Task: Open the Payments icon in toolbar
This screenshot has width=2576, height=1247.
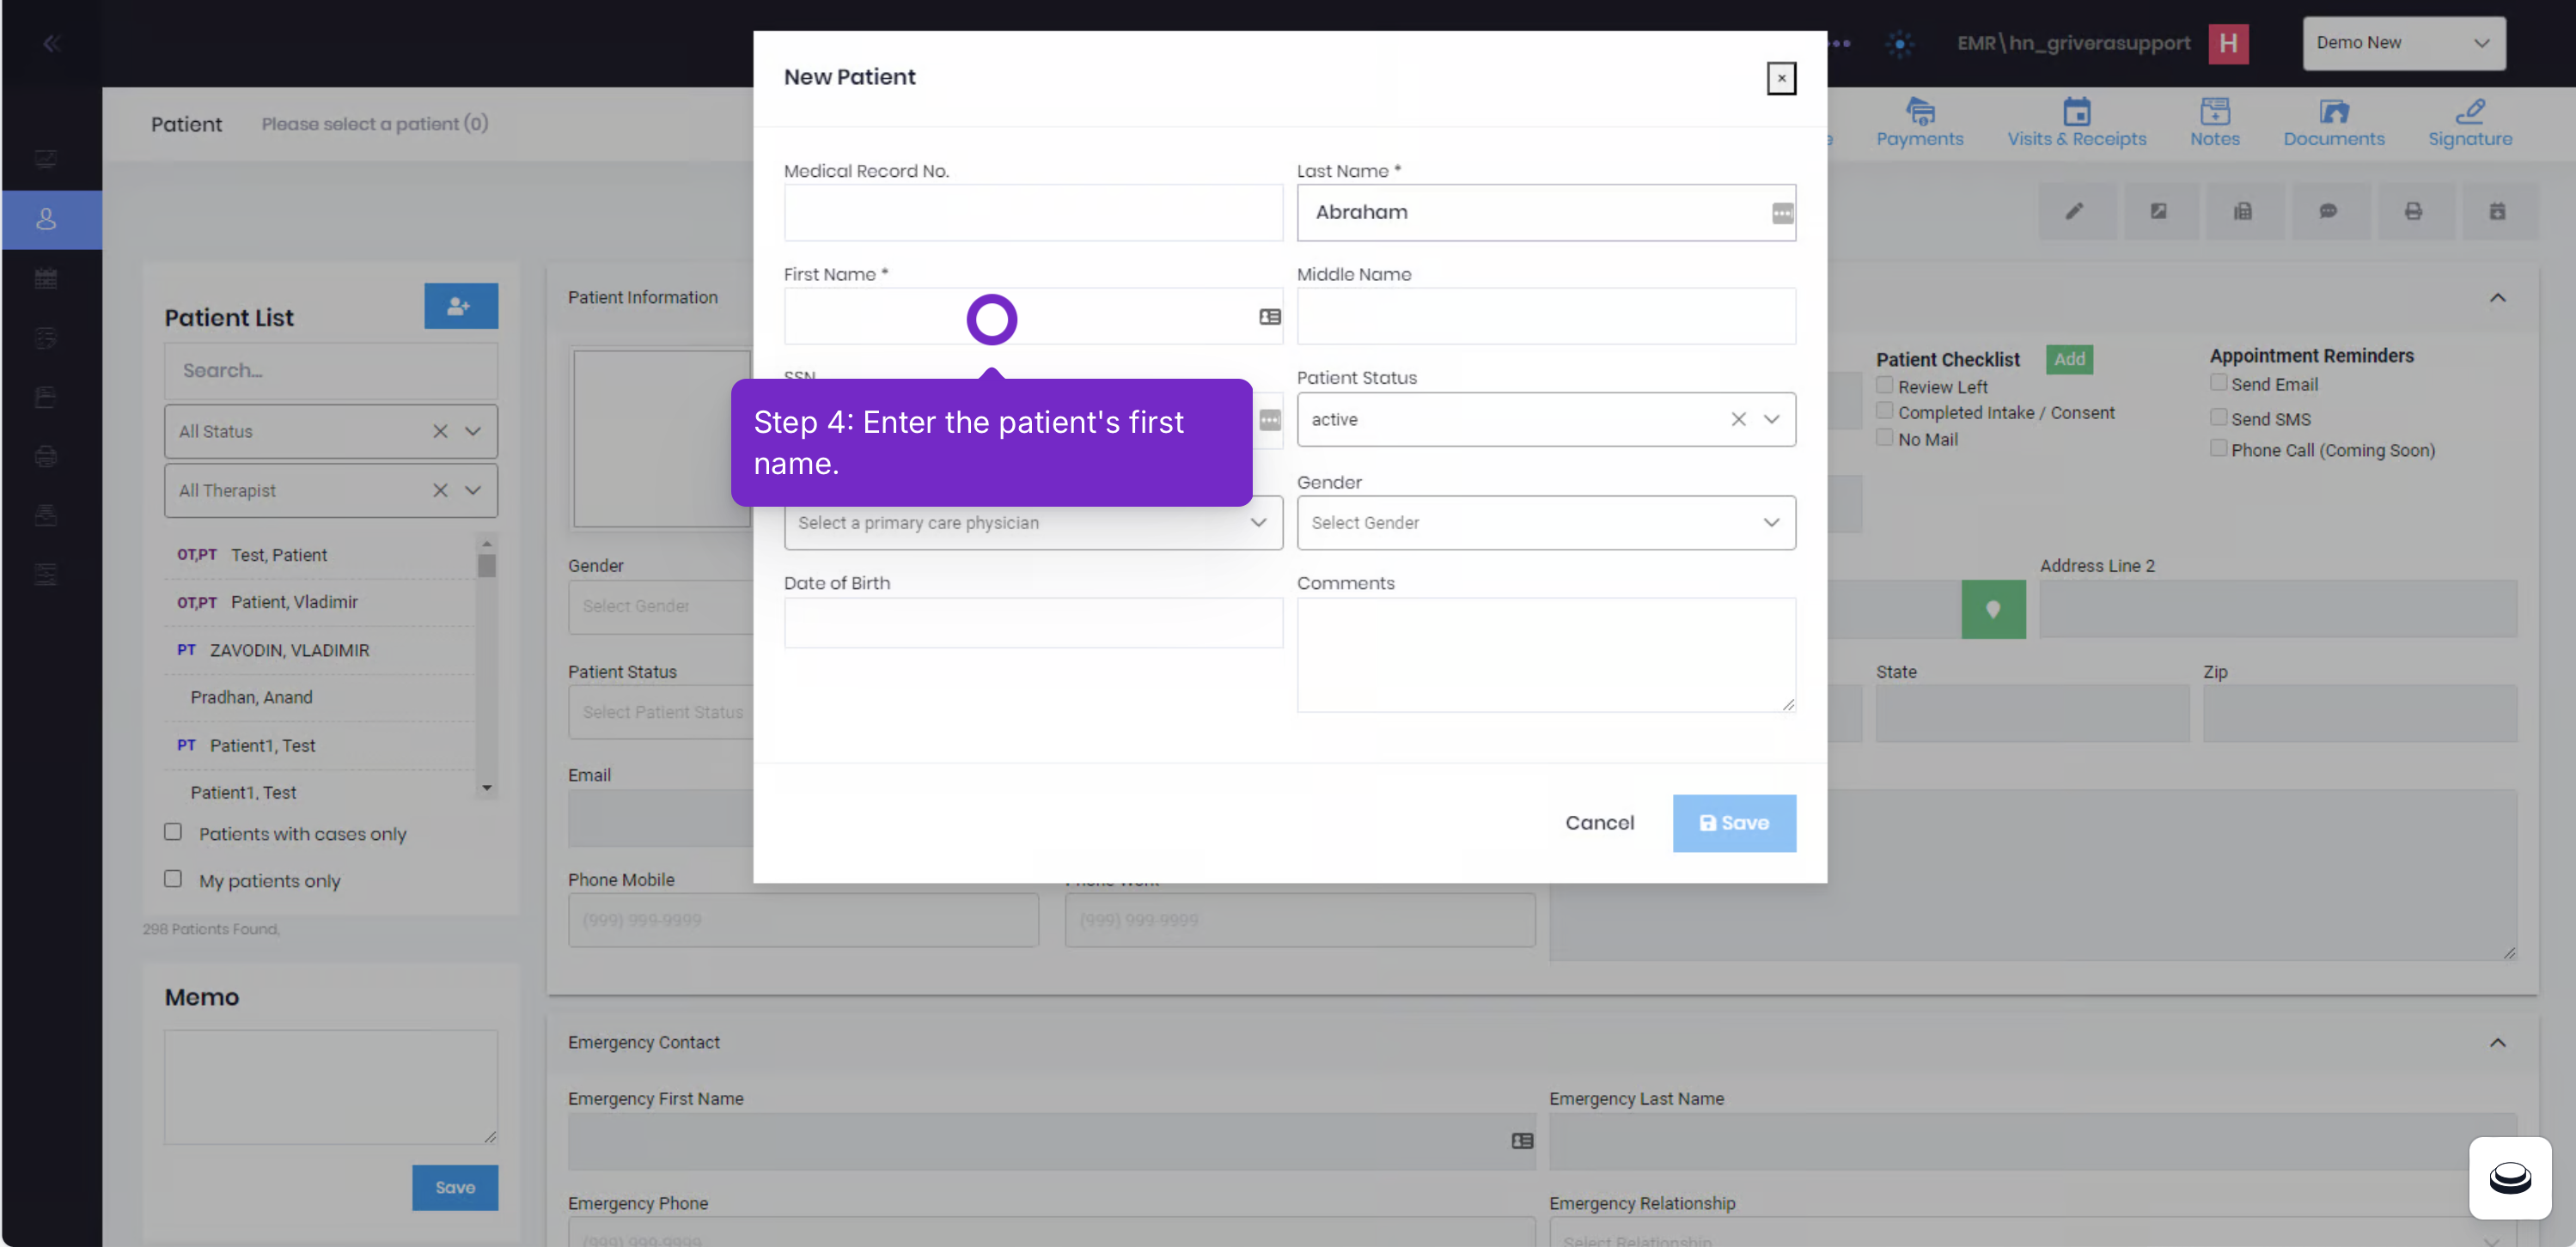Action: coord(1919,110)
